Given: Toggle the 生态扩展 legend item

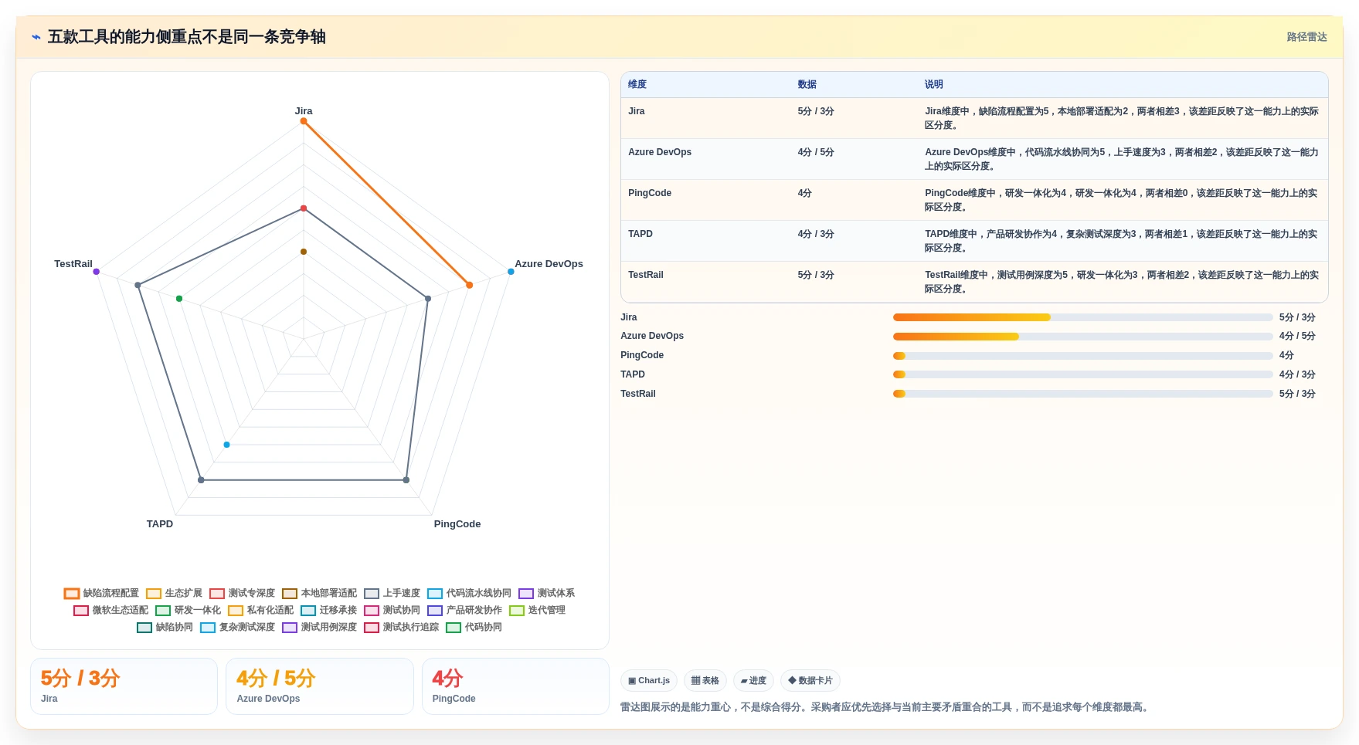Looking at the screenshot, I should [x=174, y=593].
